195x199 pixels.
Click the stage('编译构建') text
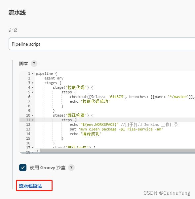click(71, 115)
